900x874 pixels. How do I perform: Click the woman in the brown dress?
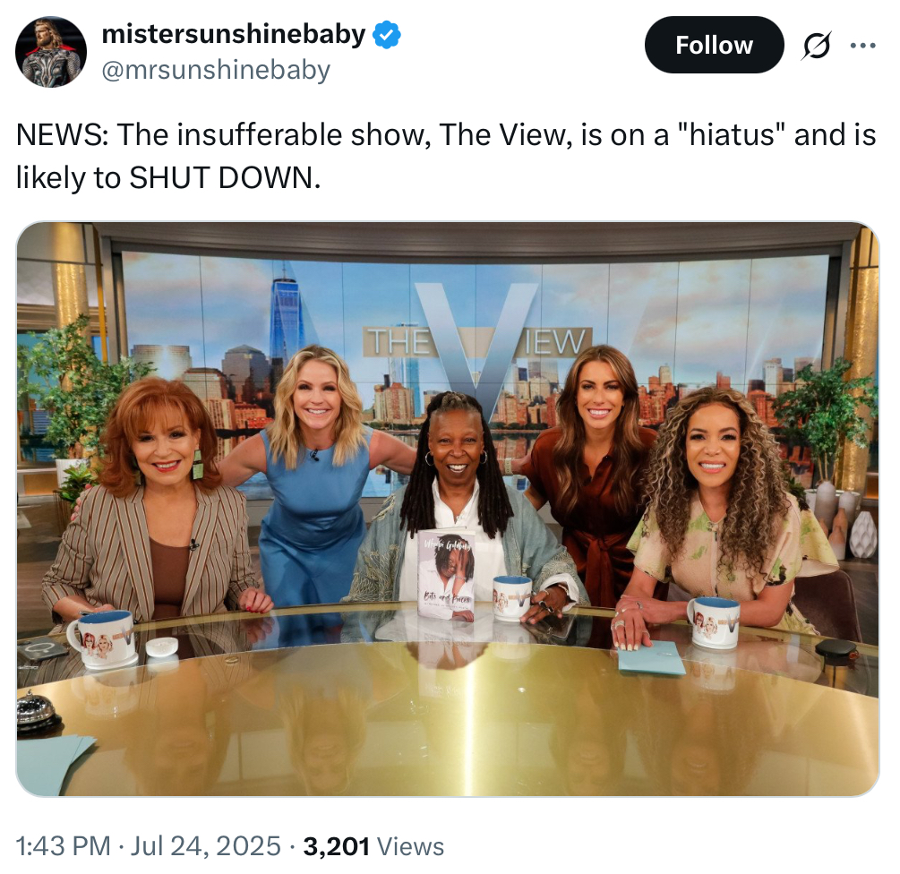[x=591, y=476]
